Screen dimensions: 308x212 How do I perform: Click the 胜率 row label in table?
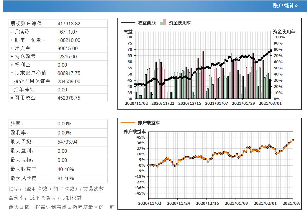coord(17,124)
